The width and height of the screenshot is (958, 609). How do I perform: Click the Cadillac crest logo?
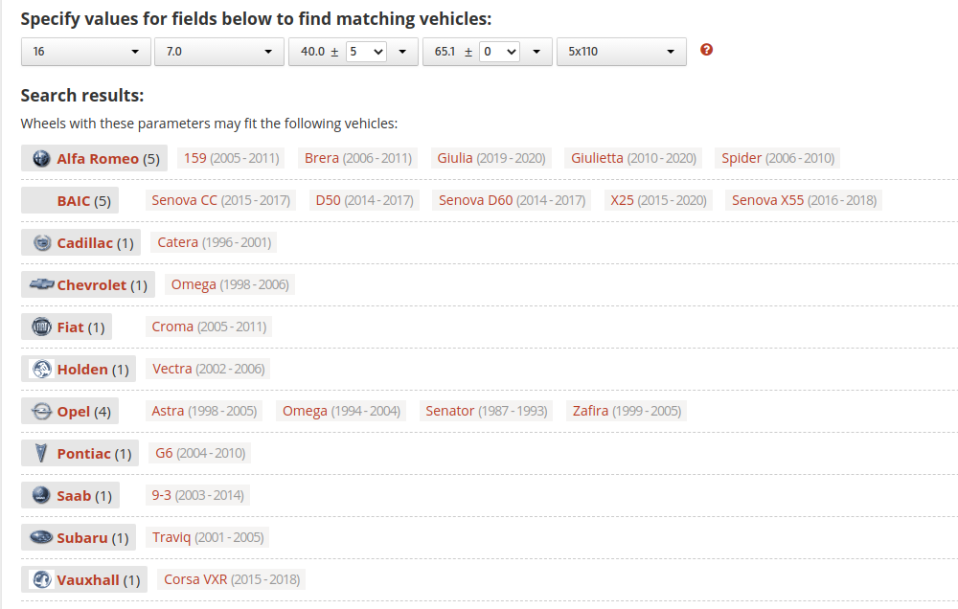click(41, 242)
